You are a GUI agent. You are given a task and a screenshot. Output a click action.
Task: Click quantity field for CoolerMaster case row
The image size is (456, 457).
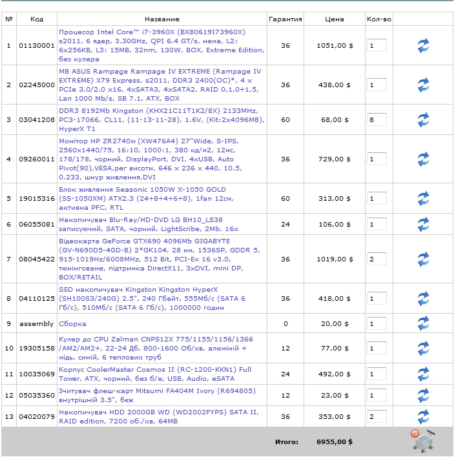377,374
